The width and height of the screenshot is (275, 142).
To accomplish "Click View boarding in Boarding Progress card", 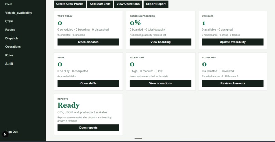I will tap(160, 42).
